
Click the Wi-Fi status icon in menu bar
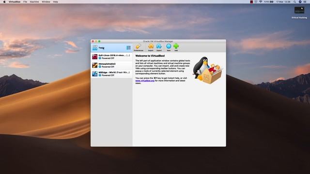[261, 2]
